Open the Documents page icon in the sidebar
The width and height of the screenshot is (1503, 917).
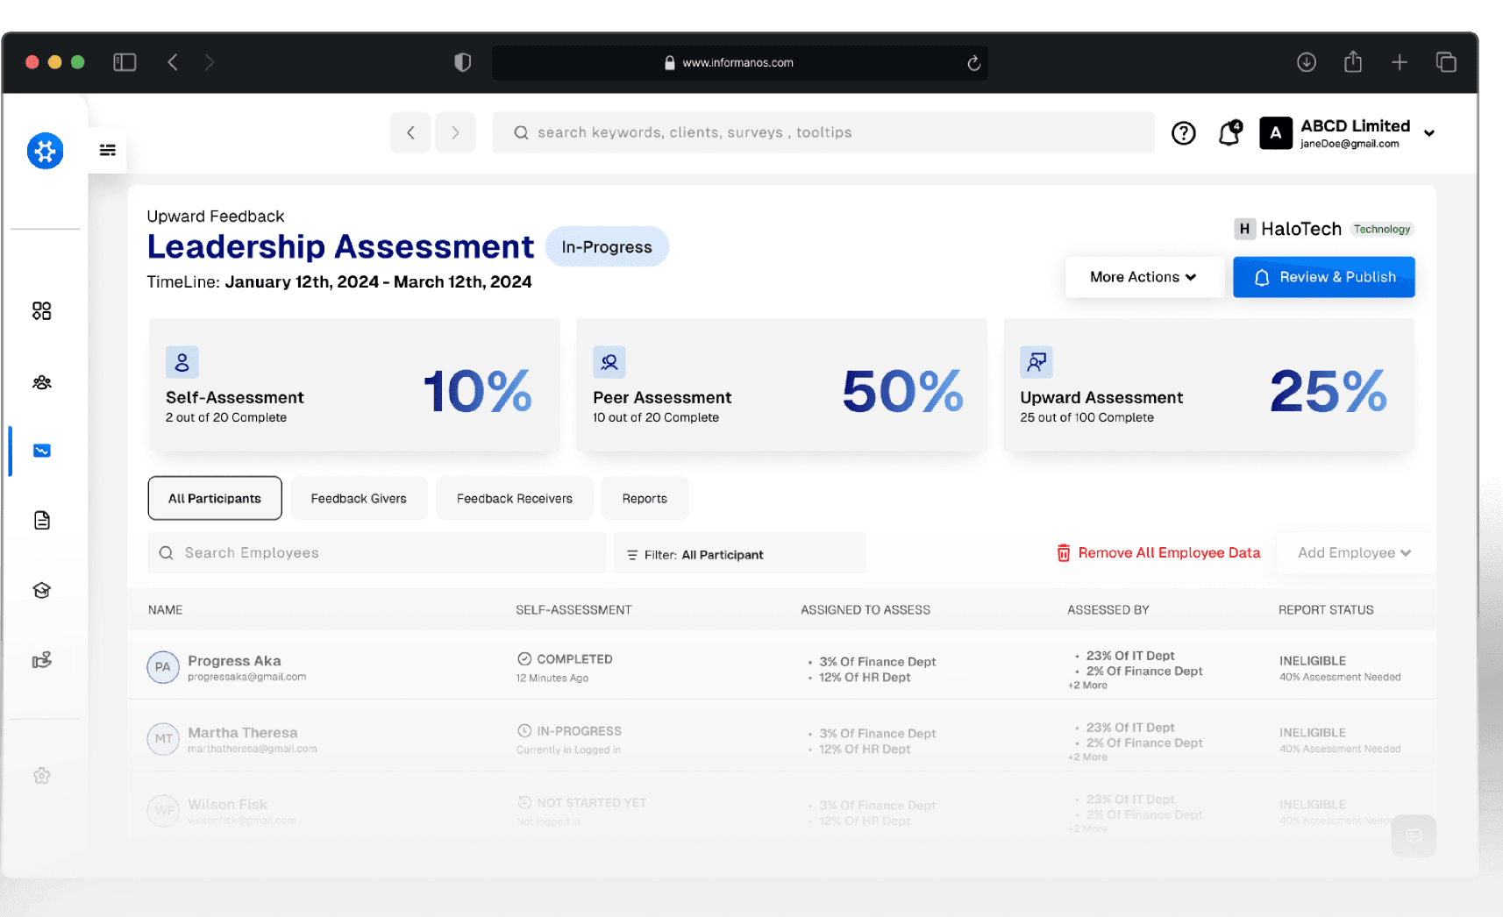tap(41, 520)
